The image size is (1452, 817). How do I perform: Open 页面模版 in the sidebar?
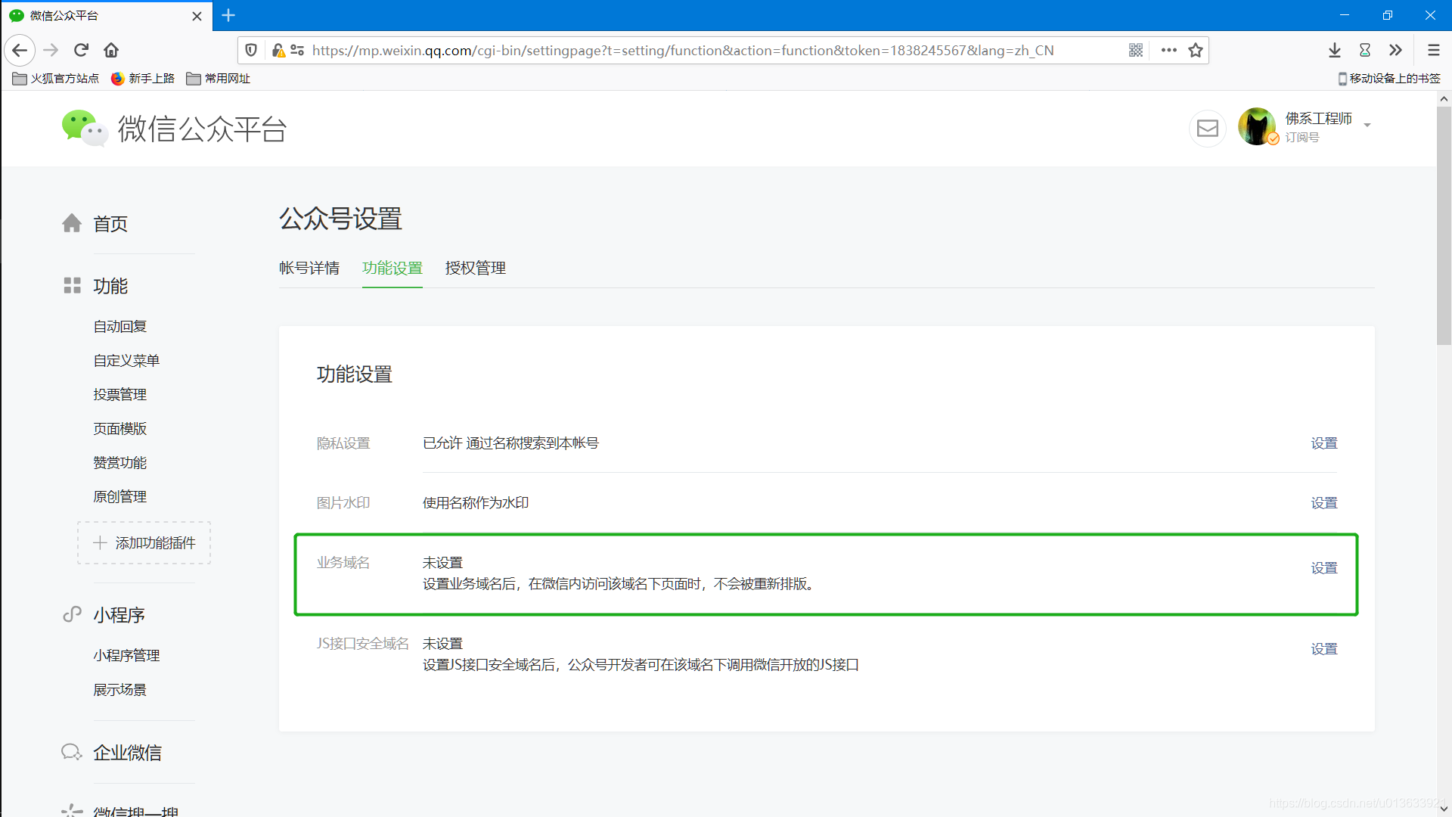(119, 428)
